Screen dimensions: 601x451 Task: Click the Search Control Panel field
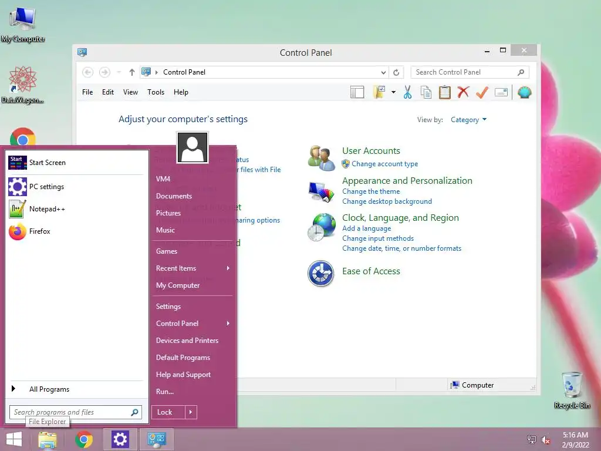point(470,72)
